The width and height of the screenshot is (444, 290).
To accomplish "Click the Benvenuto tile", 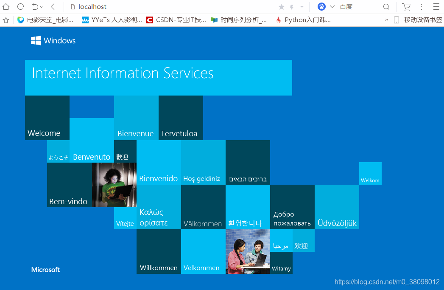I will pos(92,140).
